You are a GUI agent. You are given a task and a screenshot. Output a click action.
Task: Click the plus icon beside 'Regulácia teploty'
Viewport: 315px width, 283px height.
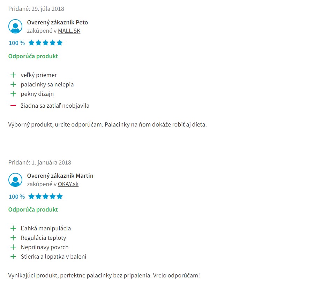click(x=13, y=238)
